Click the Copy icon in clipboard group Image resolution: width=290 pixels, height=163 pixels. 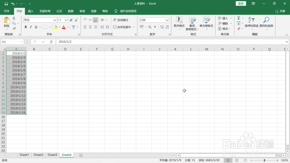pyautogui.click(x=14, y=23)
